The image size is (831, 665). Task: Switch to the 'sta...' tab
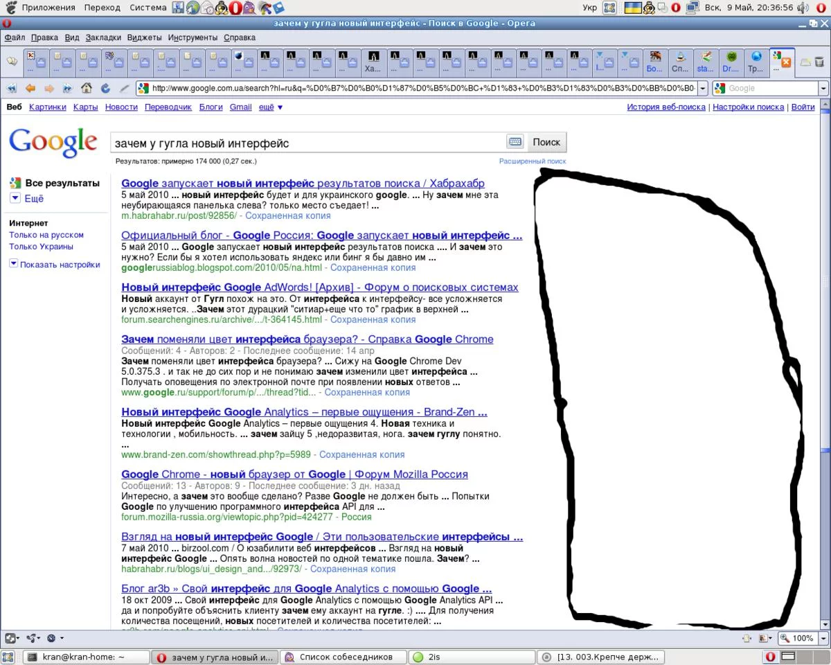(705, 62)
